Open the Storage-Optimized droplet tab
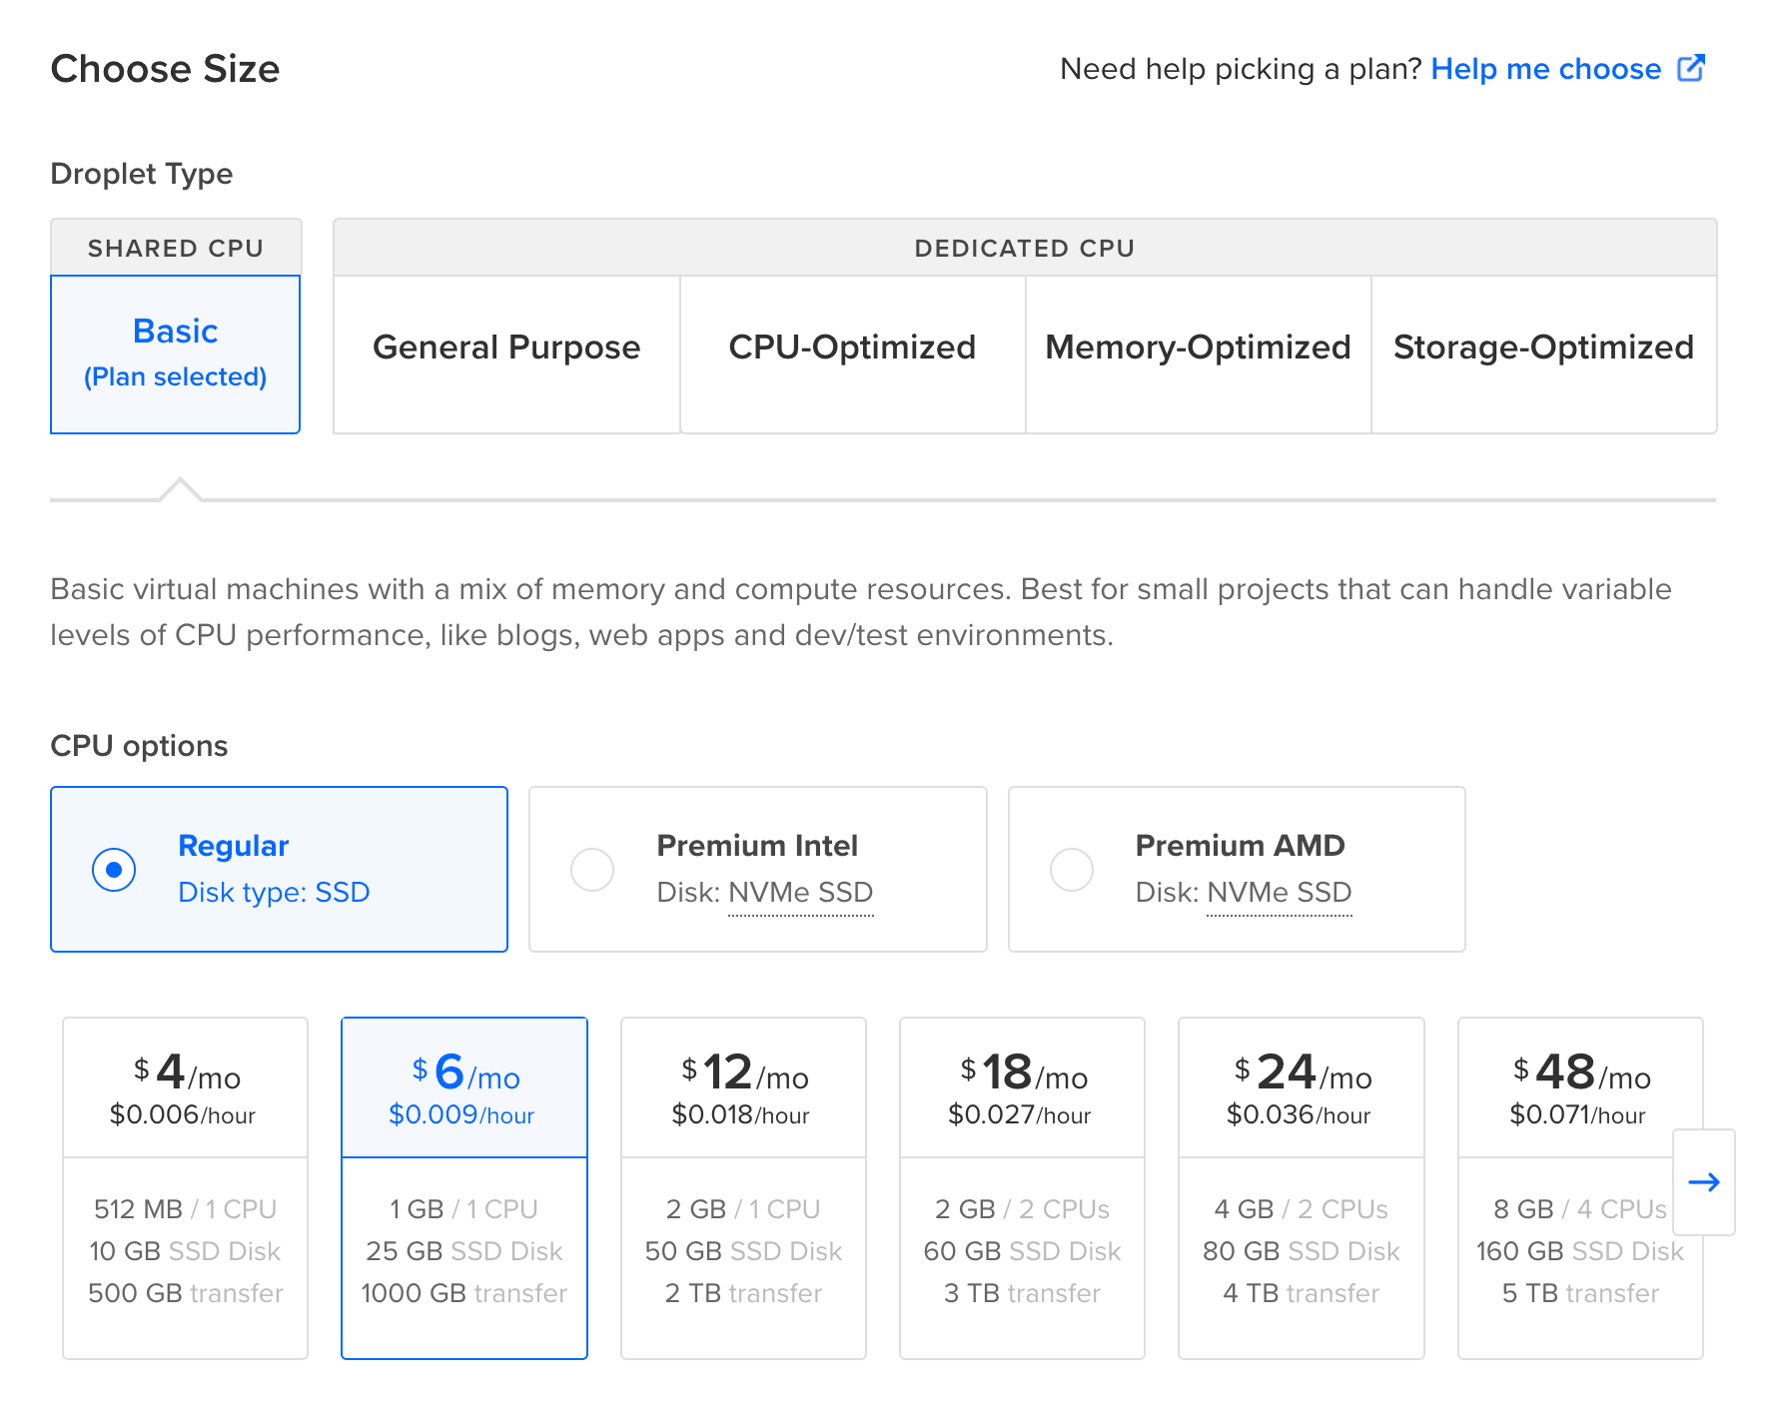 [x=1544, y=354]
